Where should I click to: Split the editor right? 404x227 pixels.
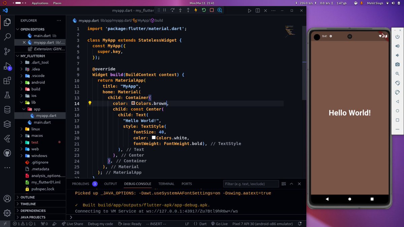258,10
